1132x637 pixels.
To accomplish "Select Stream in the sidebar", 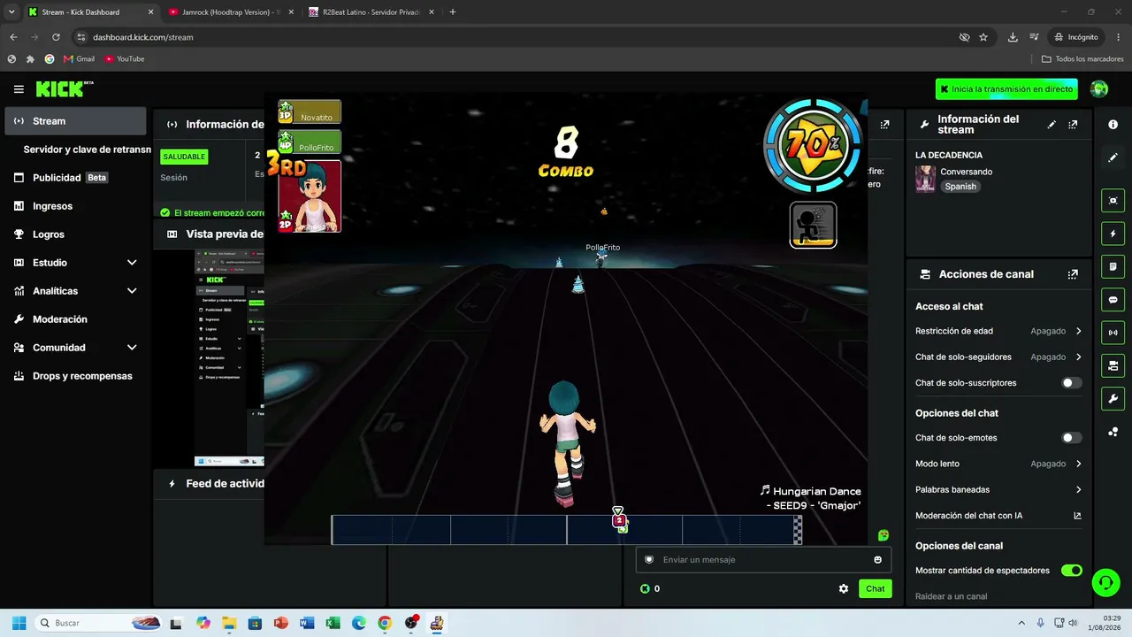I will coord(75,121).
